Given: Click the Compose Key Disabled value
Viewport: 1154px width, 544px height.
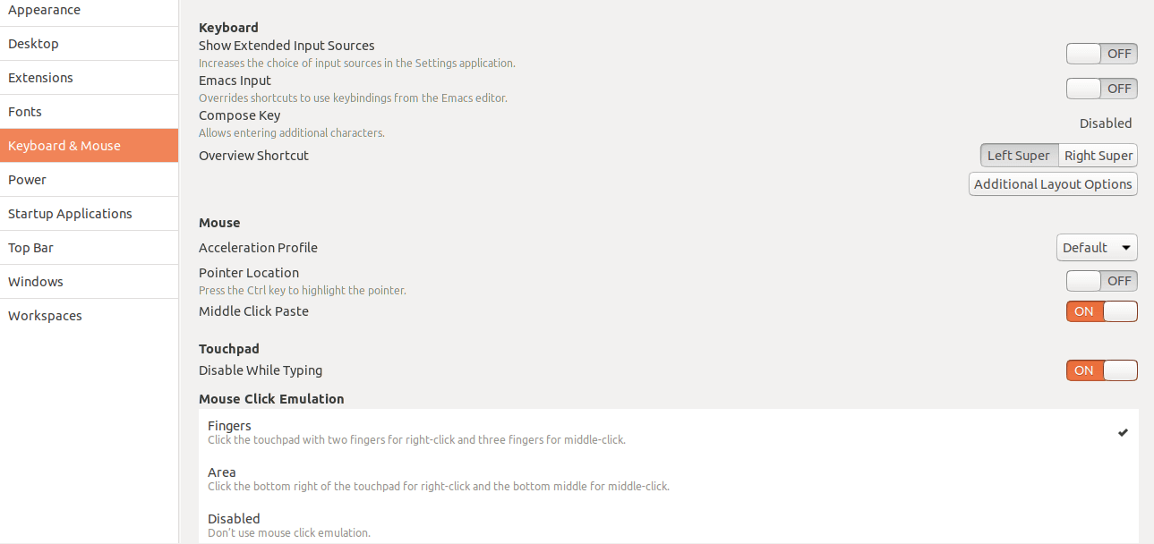Looking at the screenshot, I should point(1106,123).
